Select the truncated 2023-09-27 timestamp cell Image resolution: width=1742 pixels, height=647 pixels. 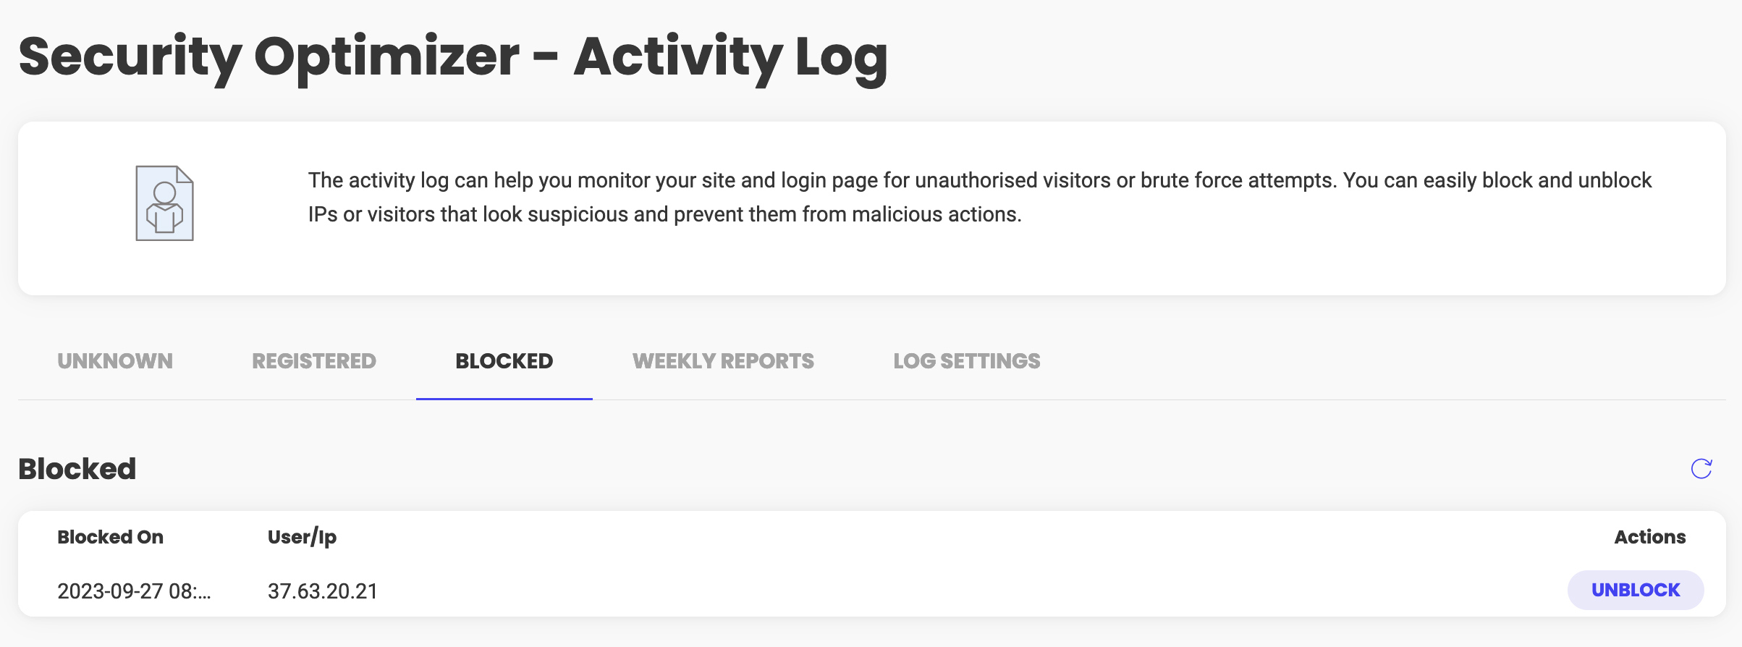pyautogui.click(x=135, y=591)
